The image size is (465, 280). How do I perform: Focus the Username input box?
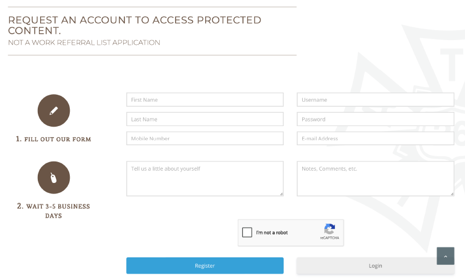click(375, 99)
